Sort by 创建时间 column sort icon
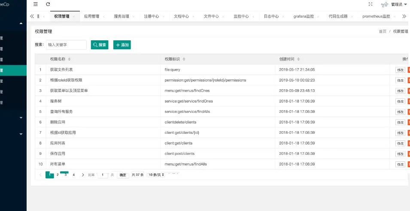The height and width of the screenshot is (211, 410). point(298,59)
